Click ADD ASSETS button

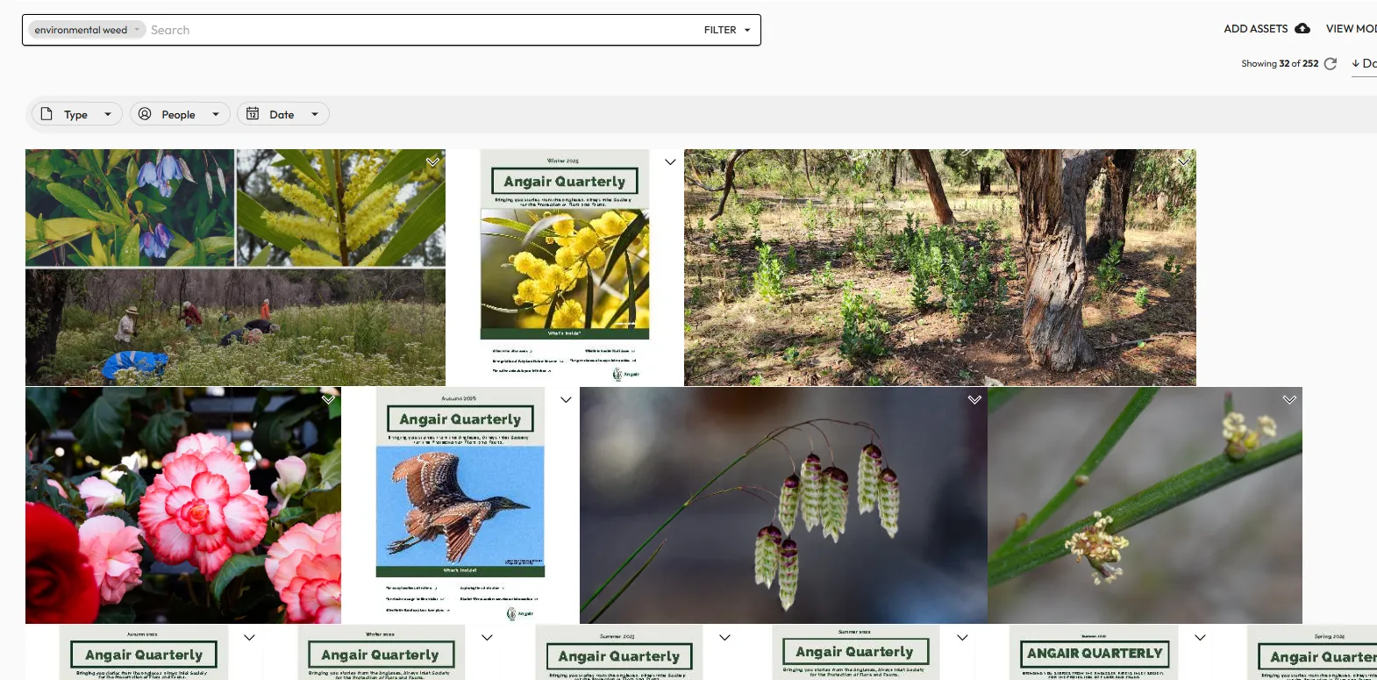coord(1266,29)
